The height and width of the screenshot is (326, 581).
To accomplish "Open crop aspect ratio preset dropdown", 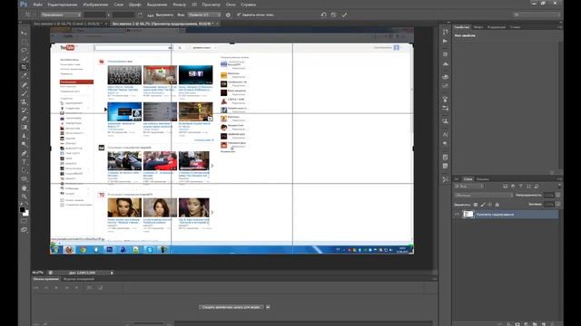I will tap(61, 14).
